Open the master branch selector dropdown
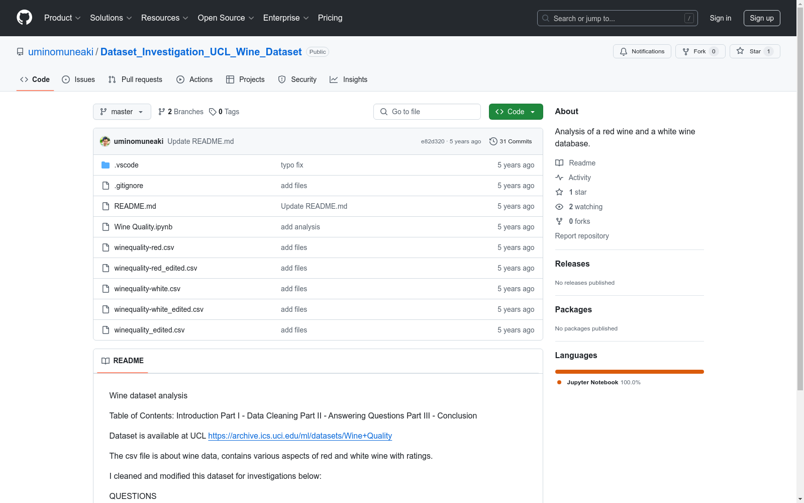This screenshot has width=804, height=503. (x=122, y=112)
